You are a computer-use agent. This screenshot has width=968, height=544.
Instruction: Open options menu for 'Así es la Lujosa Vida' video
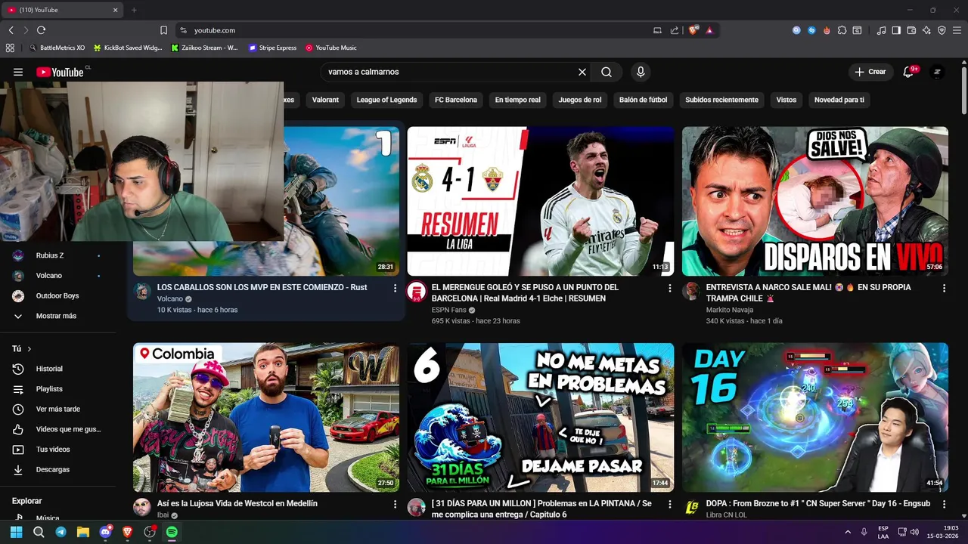[x=395, y=504]
